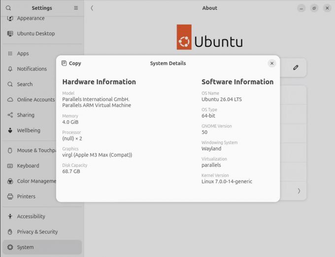Click the Ubuntu Desktop sidebar icon
The width and height of the screenshot is (335, 257).
[10, 33]
